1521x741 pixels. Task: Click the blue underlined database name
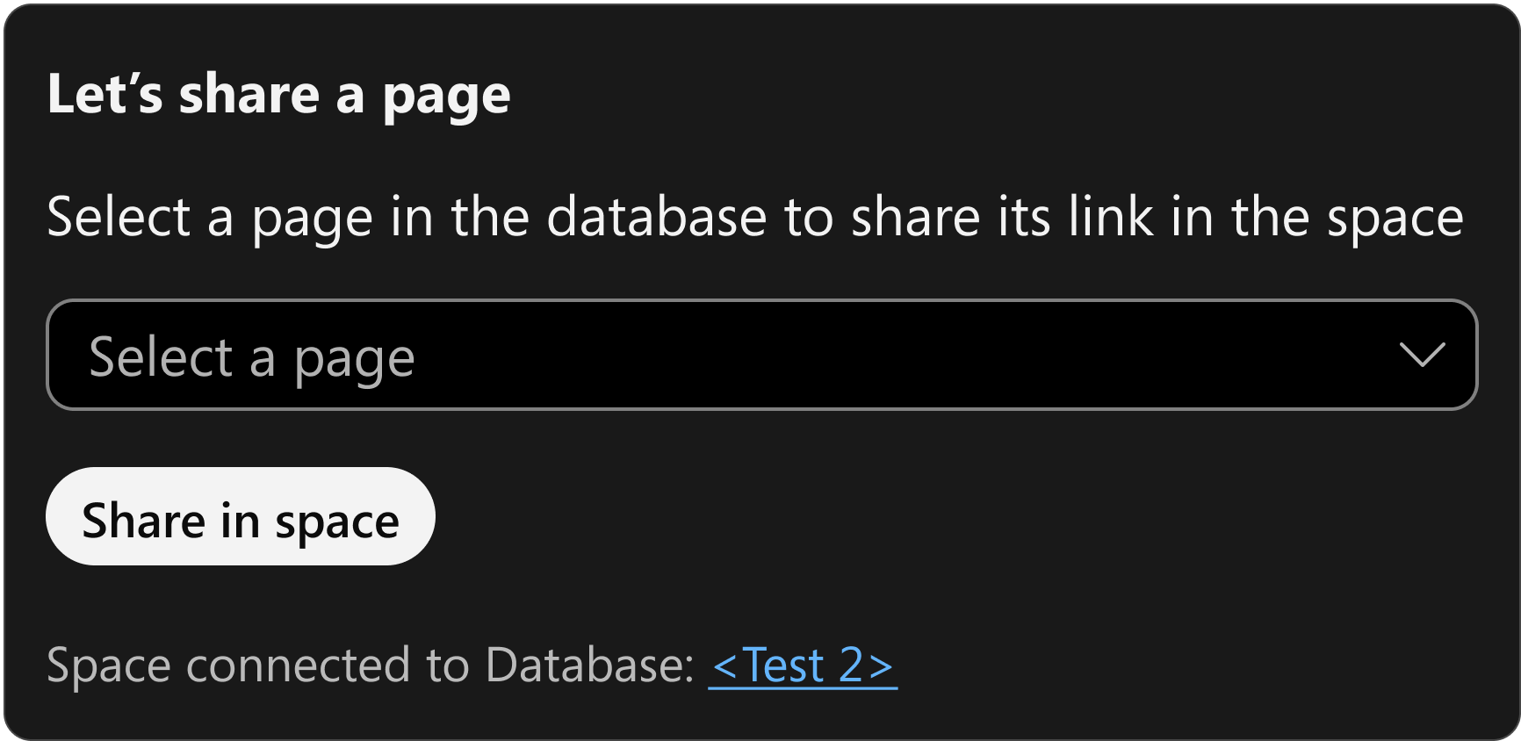pyautogui.click(x=803, y=665)
